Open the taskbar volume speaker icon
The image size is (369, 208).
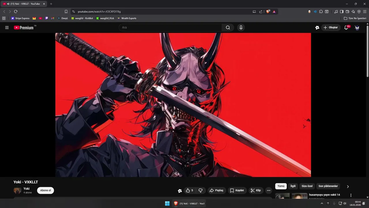click(x=345, y=203)
